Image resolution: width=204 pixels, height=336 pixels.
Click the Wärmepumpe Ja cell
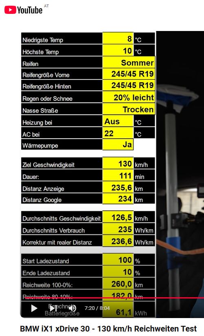click(x=118, y=144)
